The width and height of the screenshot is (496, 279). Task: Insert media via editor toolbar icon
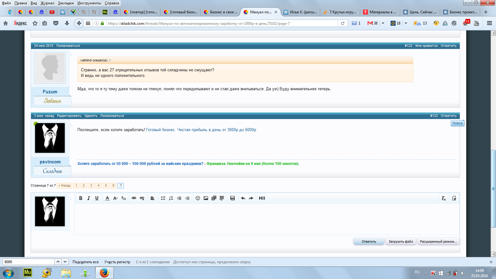[x=214, y=198]
